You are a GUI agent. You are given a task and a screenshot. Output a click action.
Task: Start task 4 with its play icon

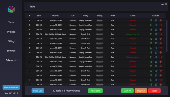(x=151, y=25)
